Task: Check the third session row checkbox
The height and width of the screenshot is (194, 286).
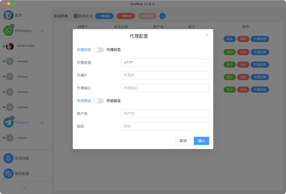Action: coord(59,65)
